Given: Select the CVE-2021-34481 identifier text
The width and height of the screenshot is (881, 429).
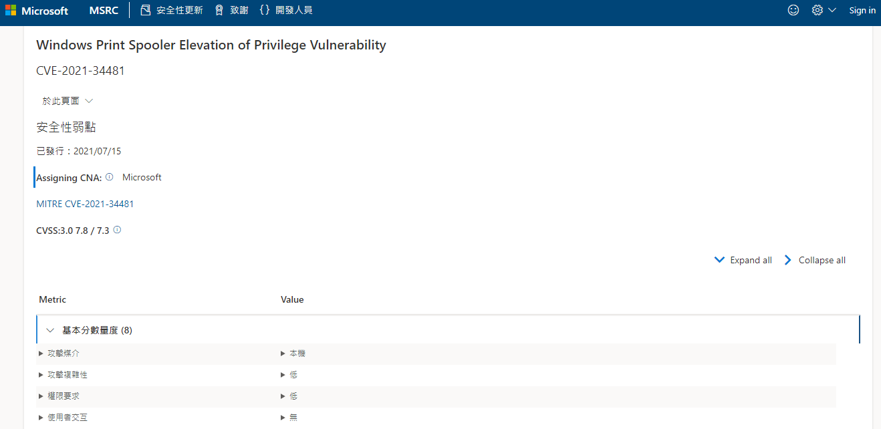Looking at the screenshot, I should point(80,70).
